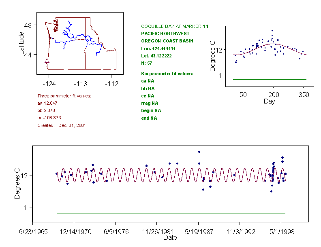
Task: Click the Six parameter fit values heading
Action: (167, 74)
